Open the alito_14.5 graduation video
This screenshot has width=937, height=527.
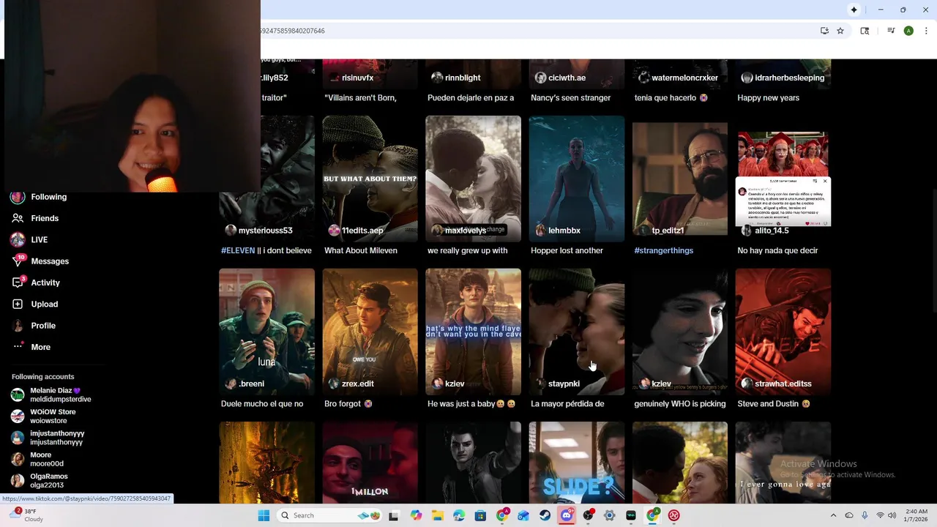tap(783, 179)
